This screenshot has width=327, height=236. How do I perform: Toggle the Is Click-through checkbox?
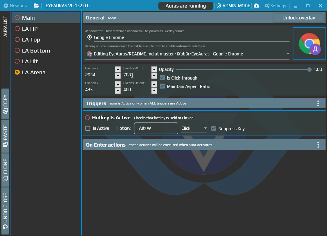162,78
